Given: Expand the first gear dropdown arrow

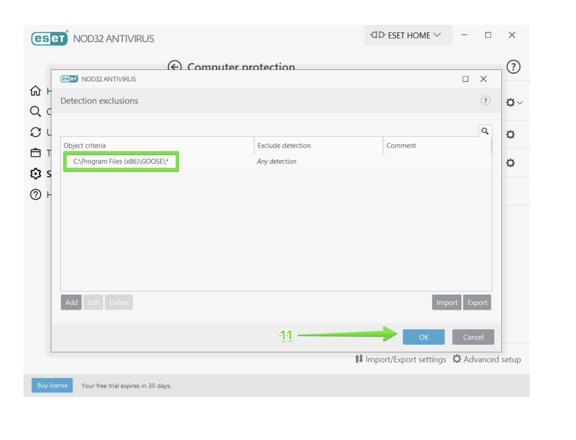Looking at the screenshot, I should [520, 103].
